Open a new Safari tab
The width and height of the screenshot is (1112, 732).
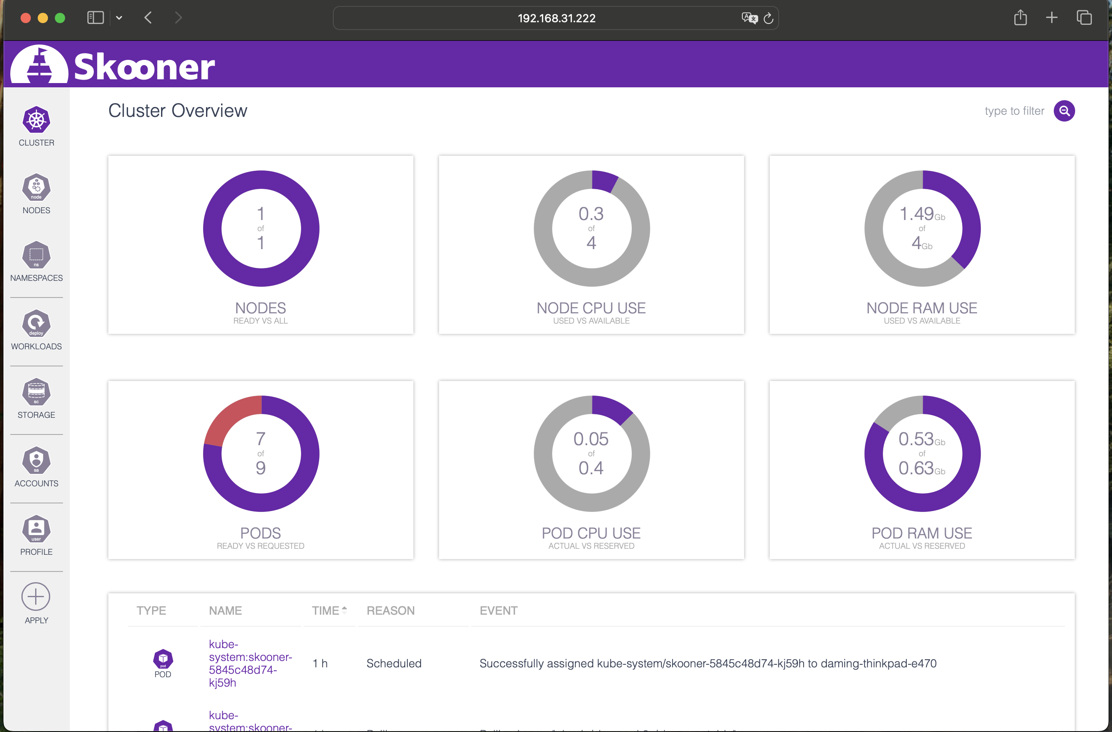pyautogui.click(x=1051, y=18)
